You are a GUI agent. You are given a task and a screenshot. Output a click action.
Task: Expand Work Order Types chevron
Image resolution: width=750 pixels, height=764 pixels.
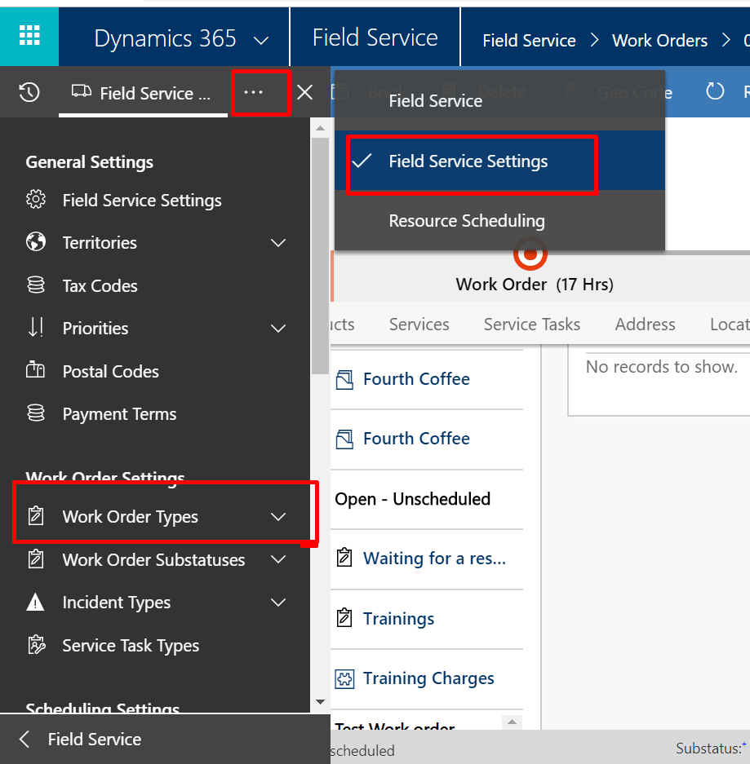pos(278,517)
